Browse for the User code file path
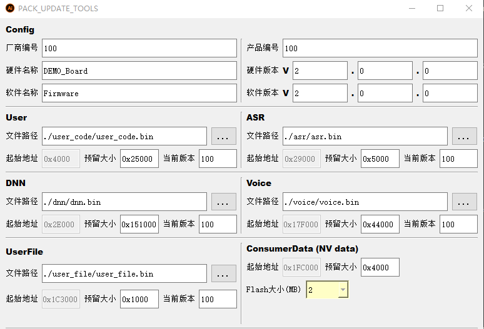This screenshot has width=484, height=329. 223,136
